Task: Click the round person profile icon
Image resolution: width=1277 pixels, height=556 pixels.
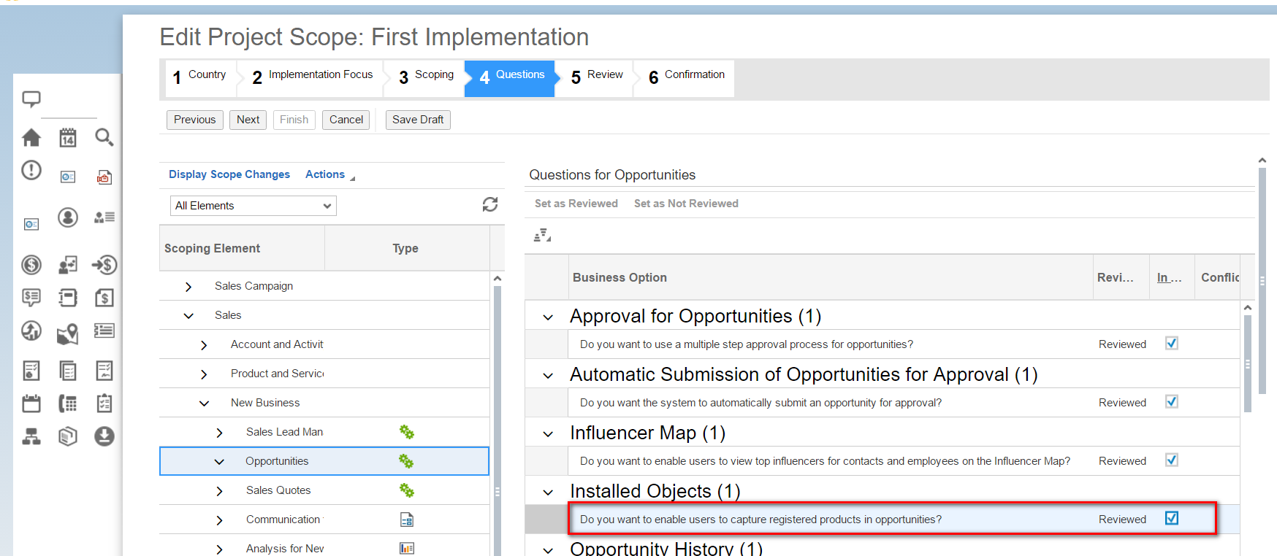Action: click(68, 217)
